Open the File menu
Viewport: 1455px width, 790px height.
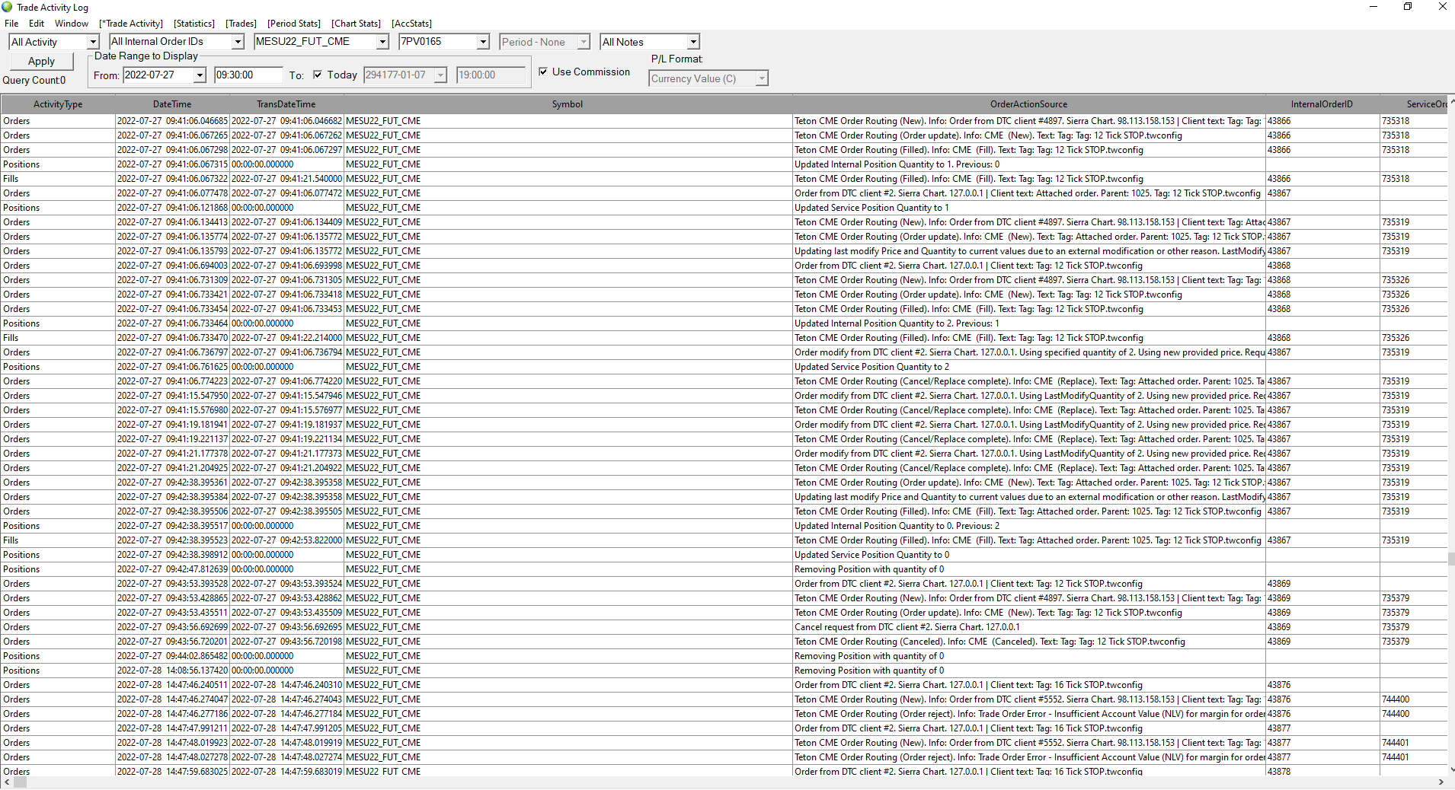pyautogui.click(x=11, y=24)
